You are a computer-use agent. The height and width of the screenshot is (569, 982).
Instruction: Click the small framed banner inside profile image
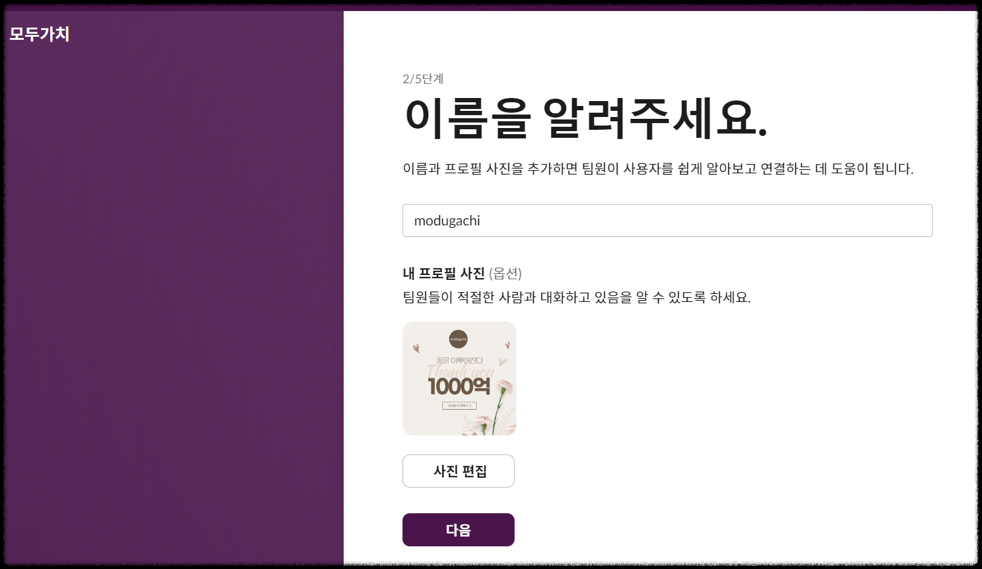point(459,405)
